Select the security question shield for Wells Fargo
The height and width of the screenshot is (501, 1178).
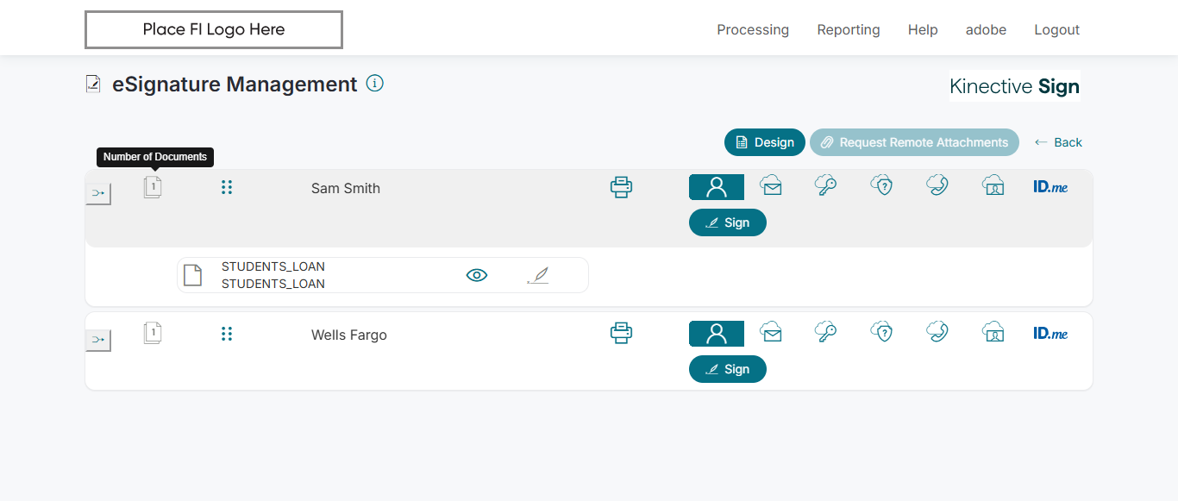coord(880,332)
